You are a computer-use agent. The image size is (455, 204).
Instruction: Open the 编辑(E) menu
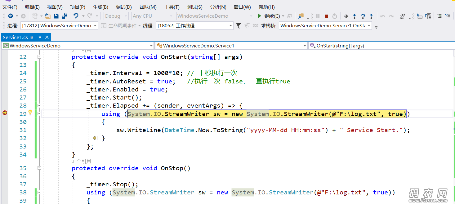pos(32,7)
